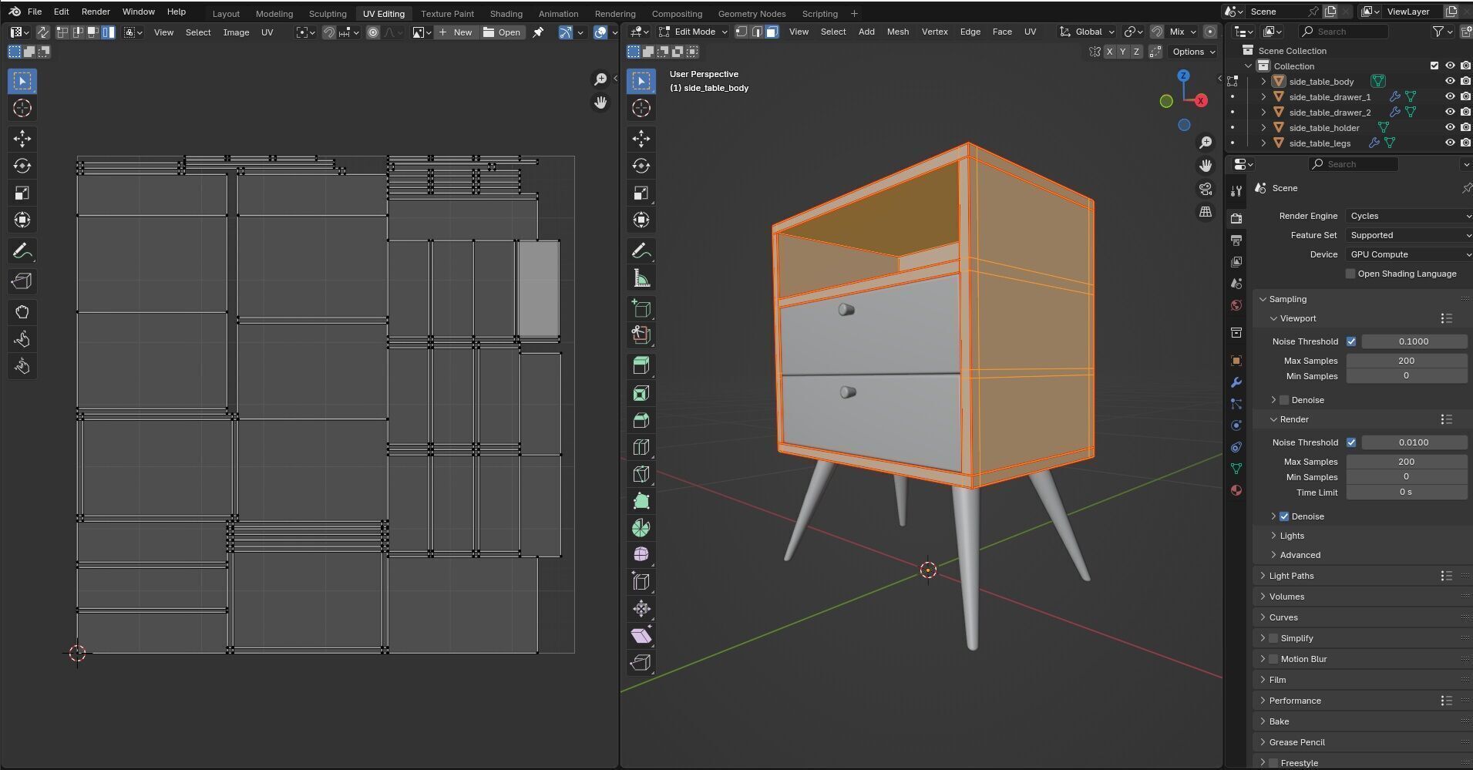The image size is (1473, 770).
Task: Switch to the Texture Paint workspace tab
Action: pos(447,14)
